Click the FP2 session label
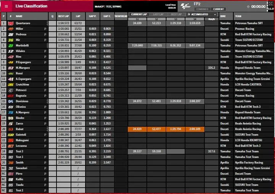 click(x=197, y=4)
